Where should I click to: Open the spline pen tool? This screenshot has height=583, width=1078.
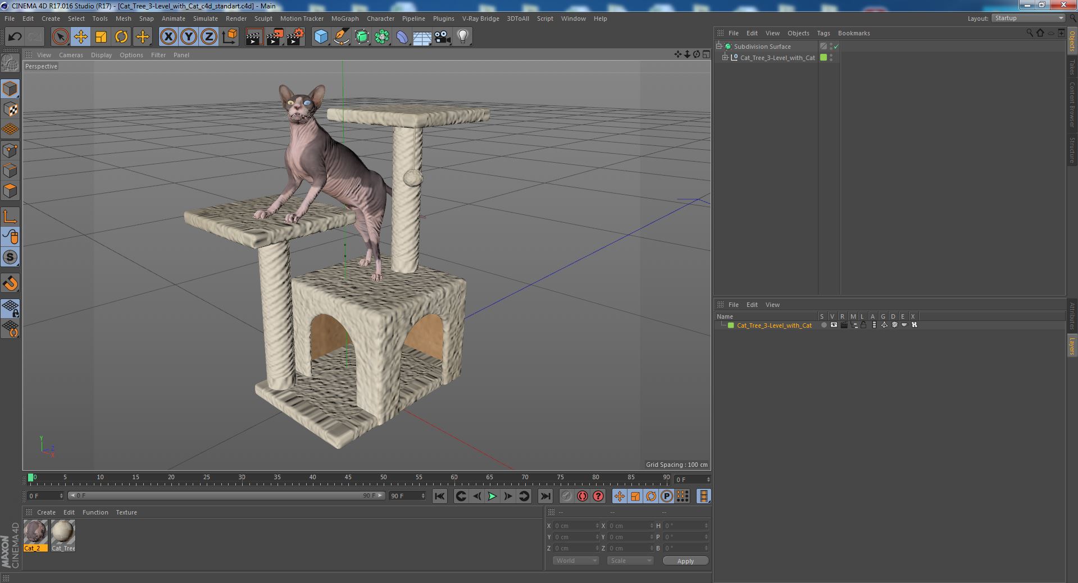[x=341, y=37]
